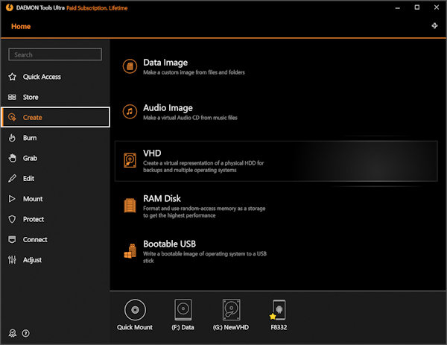Click the RAM Disk memory icon
This screenshot has height=345, width=447.
130,206
